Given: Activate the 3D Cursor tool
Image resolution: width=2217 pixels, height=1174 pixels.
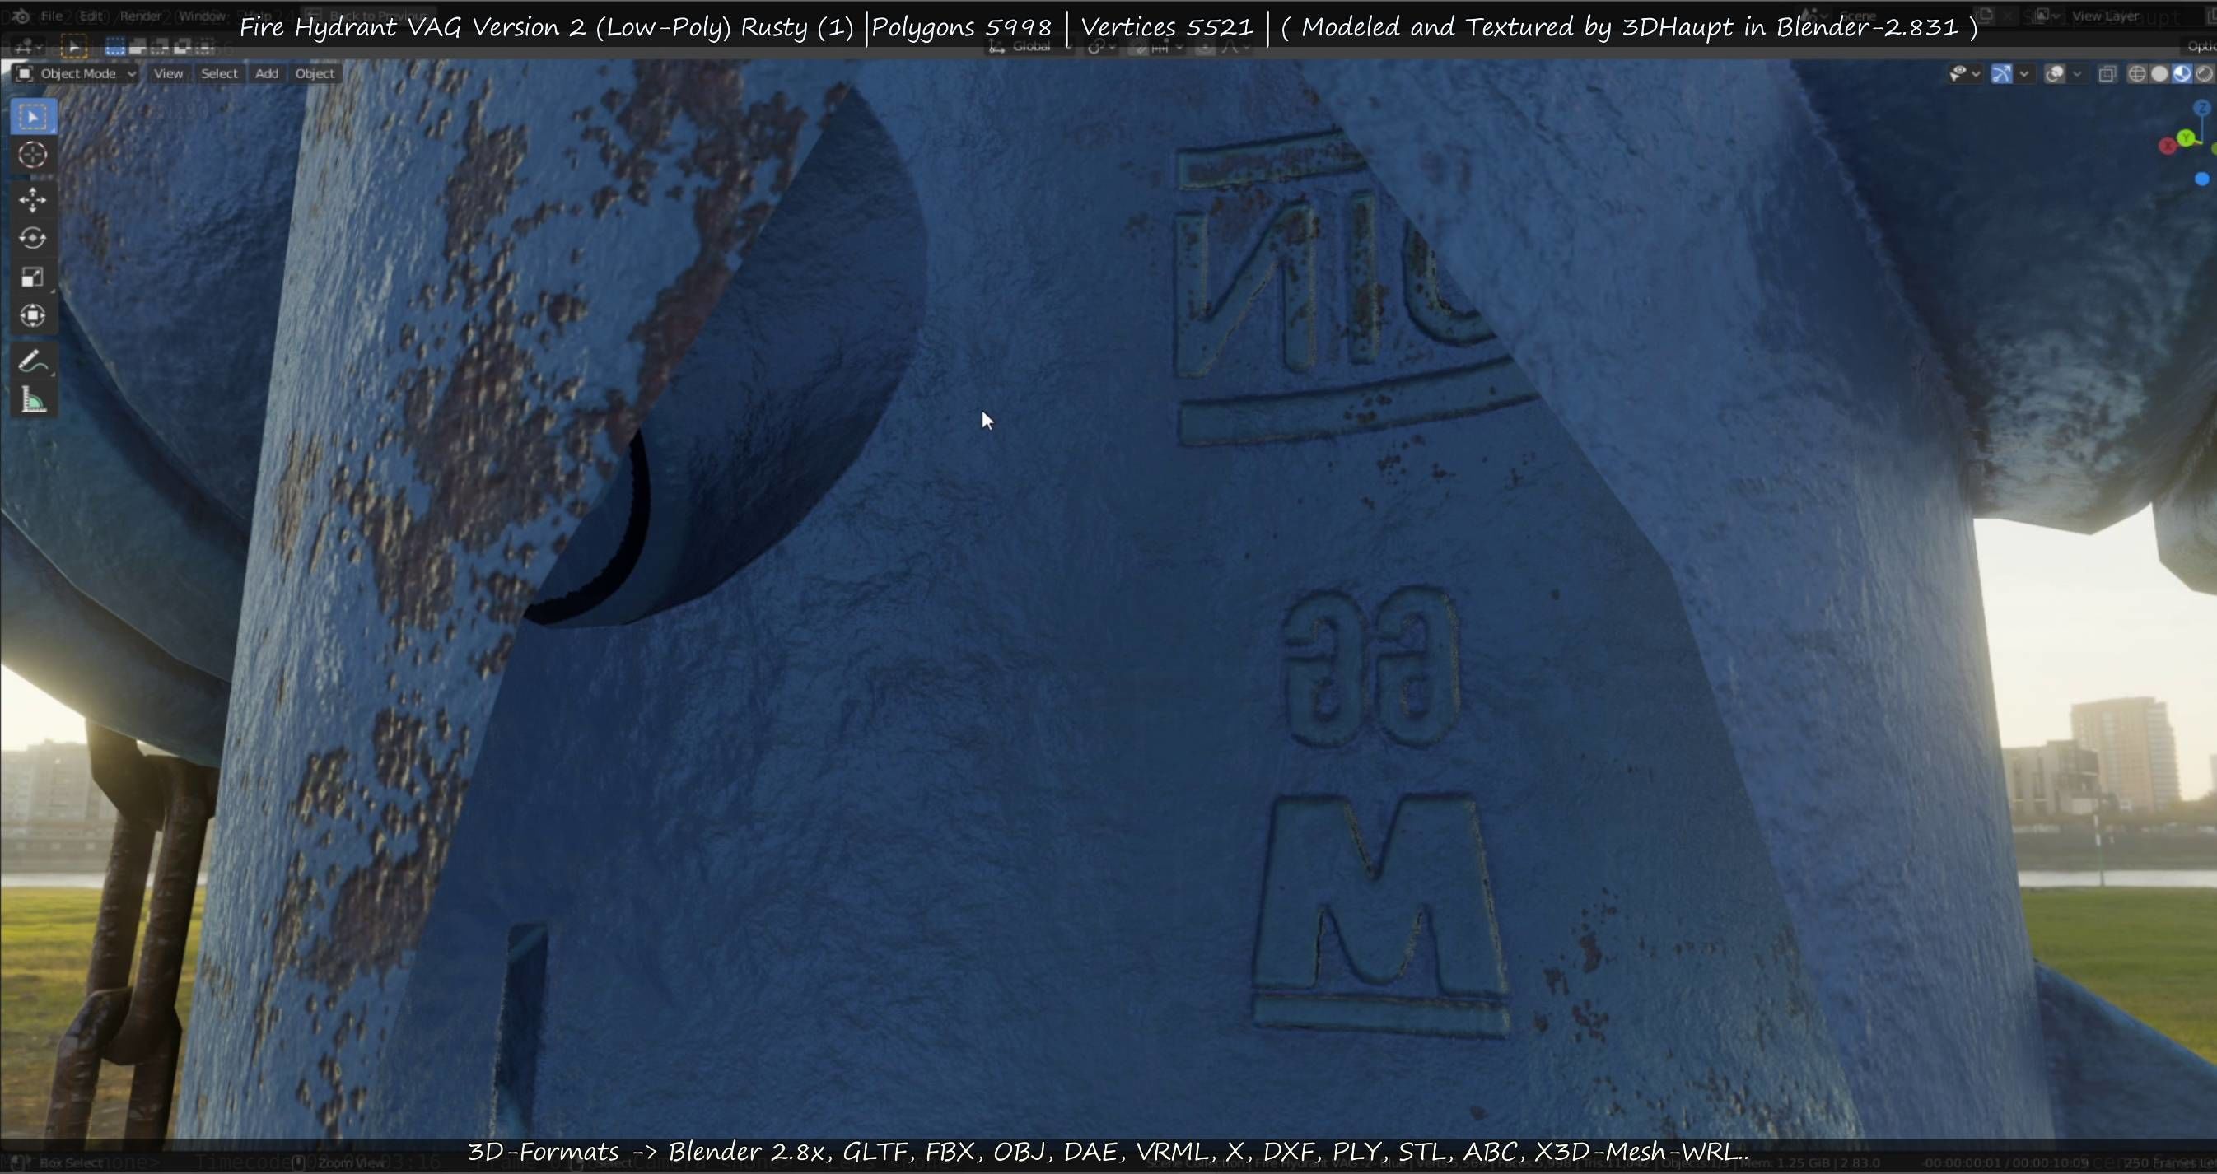Looking at the screenshot, I should (x=34, y=155).
